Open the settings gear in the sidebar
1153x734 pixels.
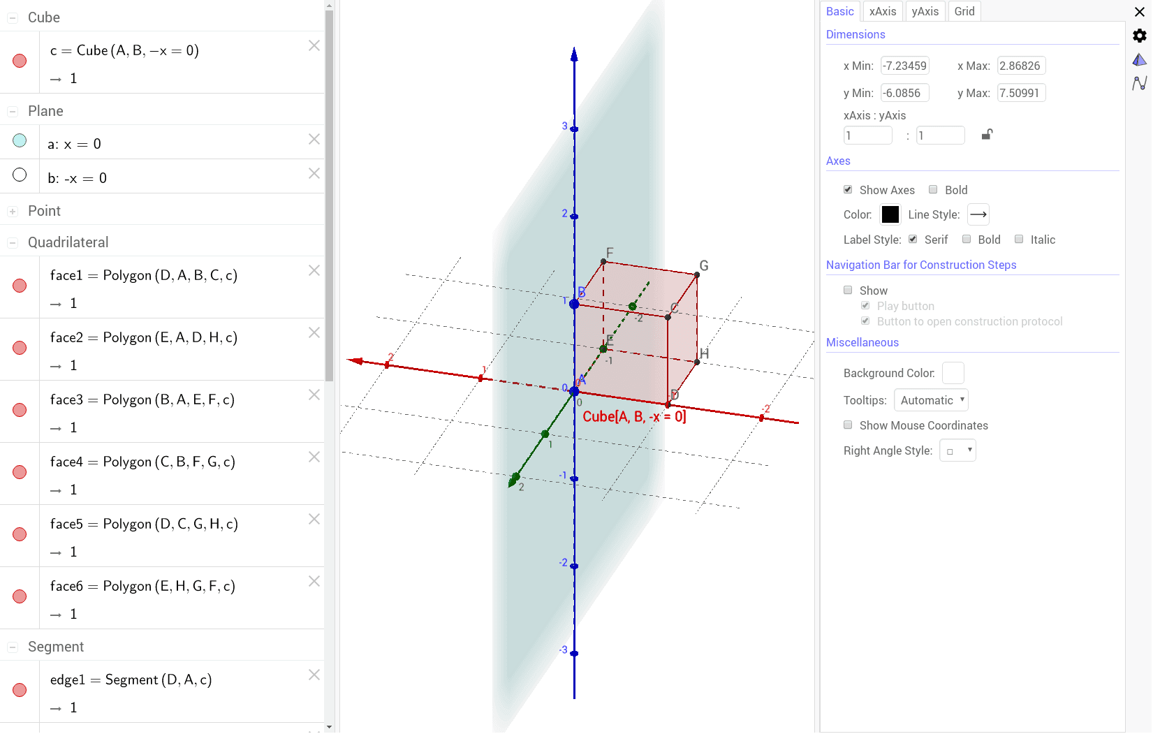point(1140,36)
